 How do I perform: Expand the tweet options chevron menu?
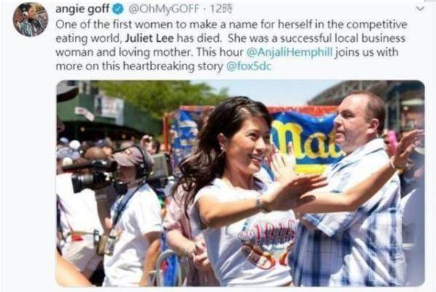tap(420, 9)
